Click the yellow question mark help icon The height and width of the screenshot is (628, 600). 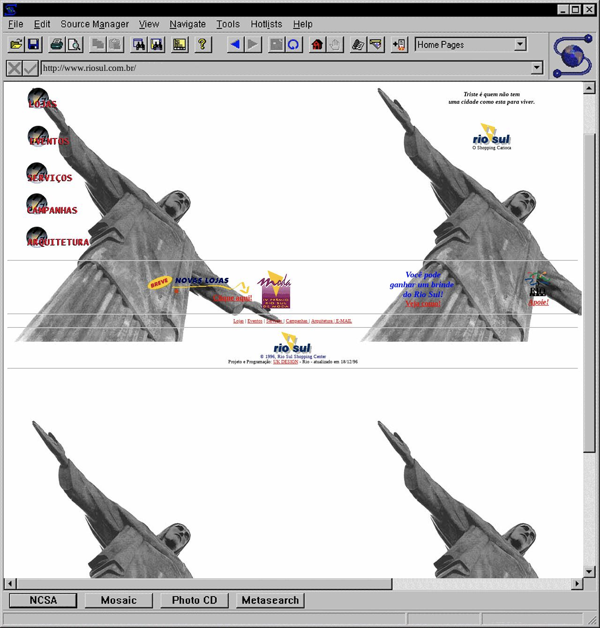(202, 45)
